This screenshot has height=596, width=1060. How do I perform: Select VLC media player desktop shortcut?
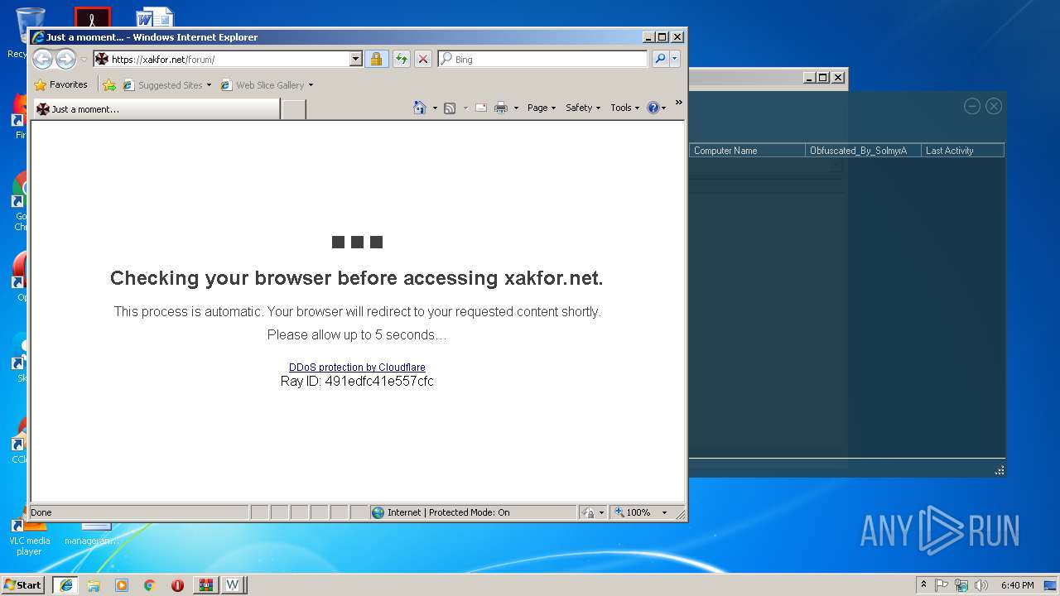tap(30, 536)
